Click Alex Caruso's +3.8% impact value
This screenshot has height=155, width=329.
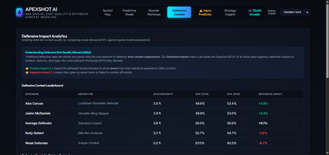click(x=263, y=103)
